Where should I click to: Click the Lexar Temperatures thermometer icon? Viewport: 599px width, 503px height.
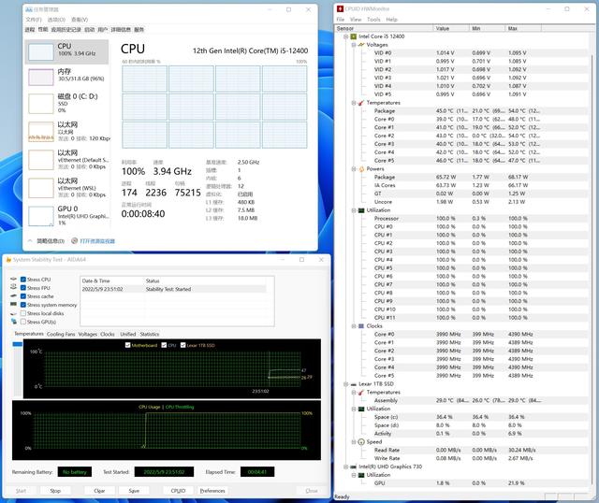pyautogui.click(x=361, y=393)
